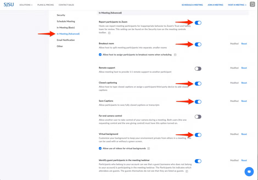Open Schedule Meeting settings section
Viewport: 258px width, 180px height.
[66, 21]
